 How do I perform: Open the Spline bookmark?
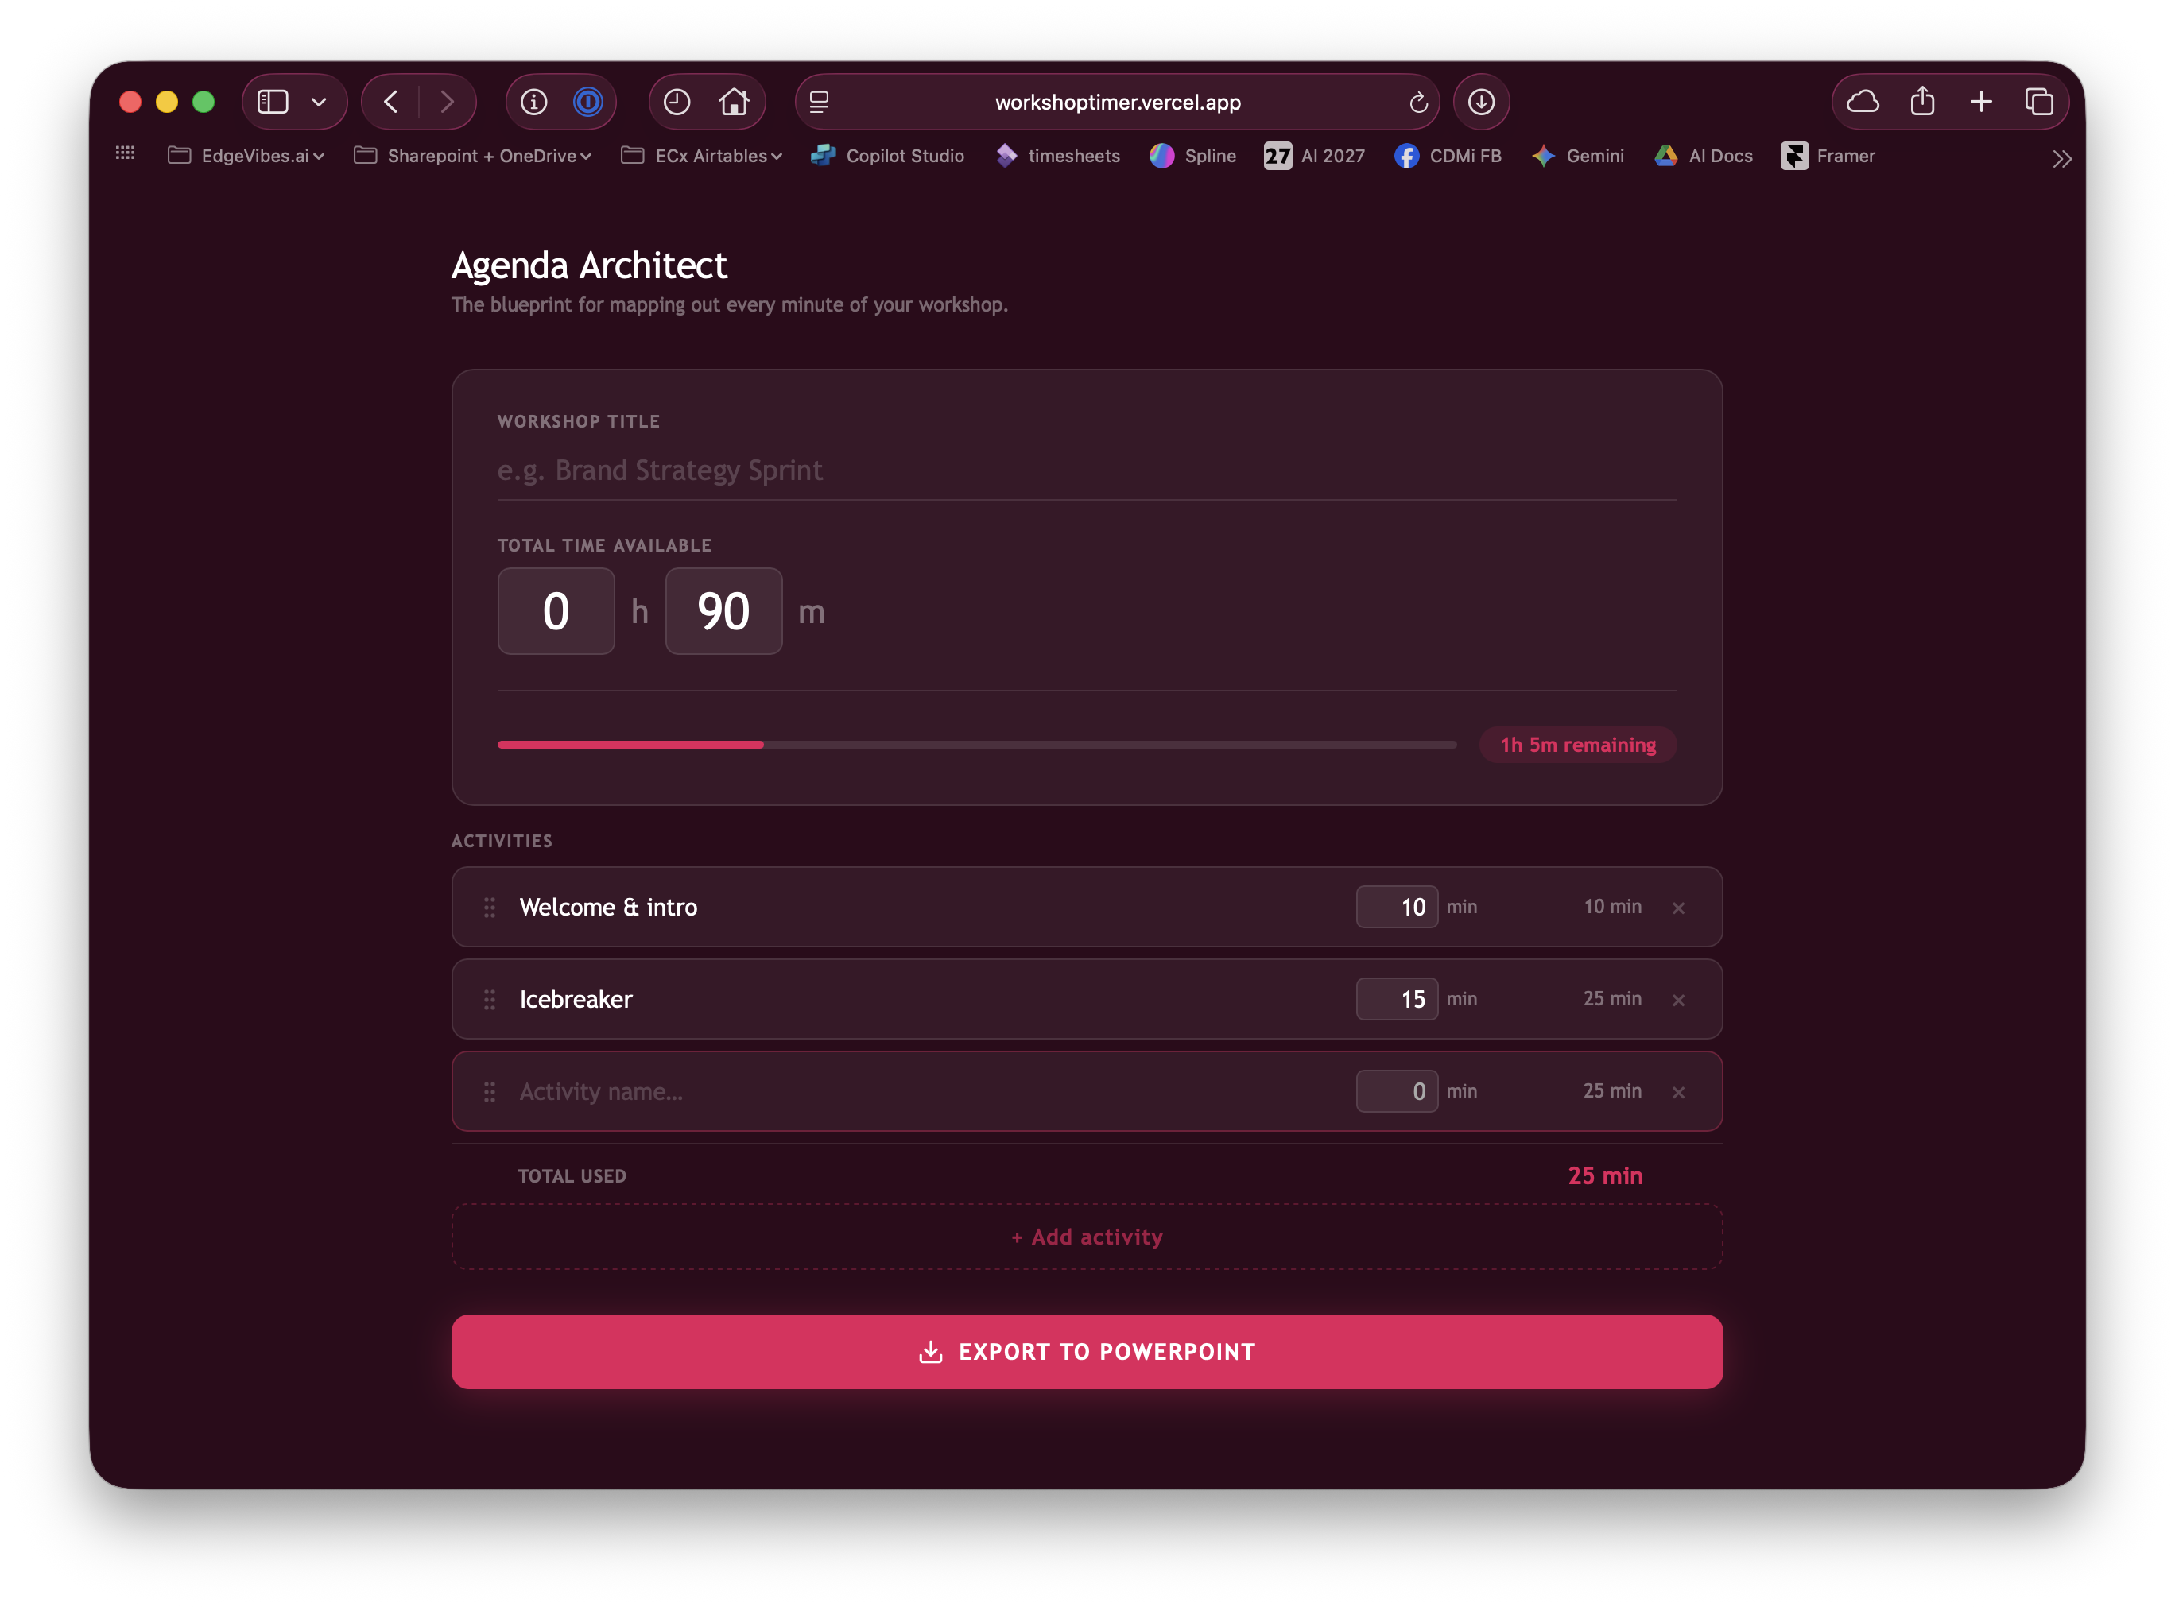[1192, 156]
